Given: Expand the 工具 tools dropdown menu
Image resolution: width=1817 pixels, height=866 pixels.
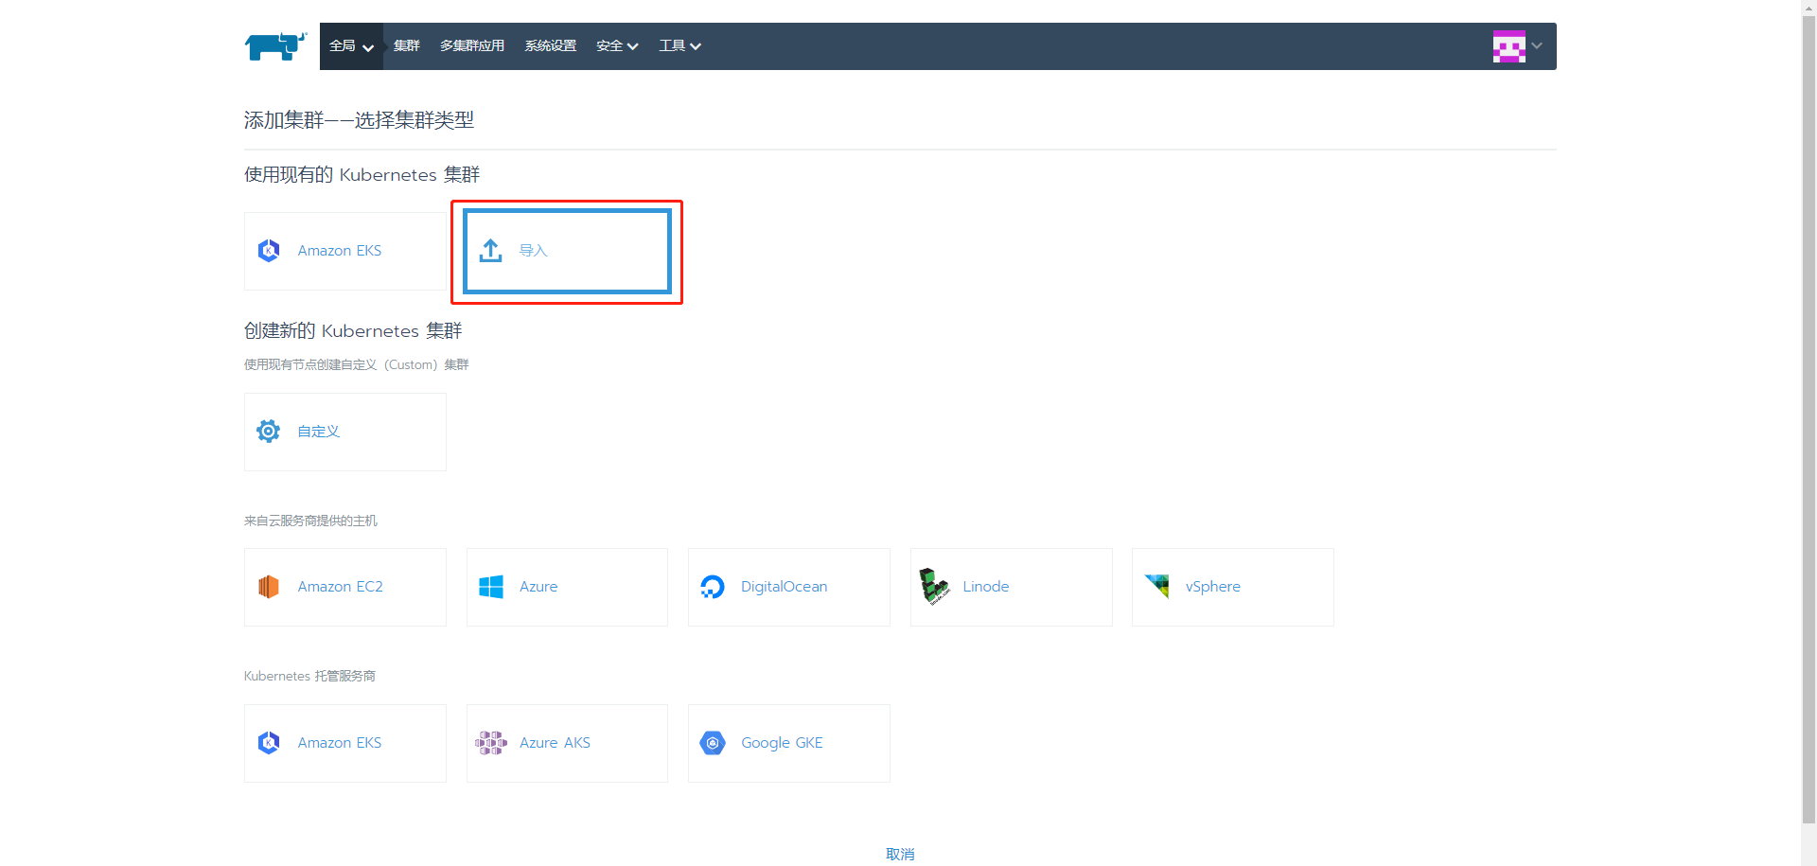Looking at the screenshot, I should tap(679, 46).
